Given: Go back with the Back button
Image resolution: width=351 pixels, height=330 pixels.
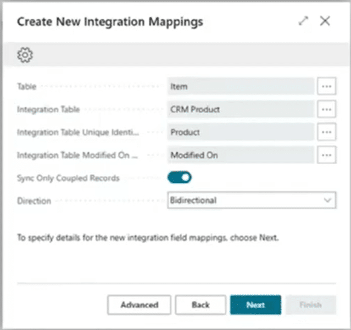Looking at the screenshot, I should (200, 305).
